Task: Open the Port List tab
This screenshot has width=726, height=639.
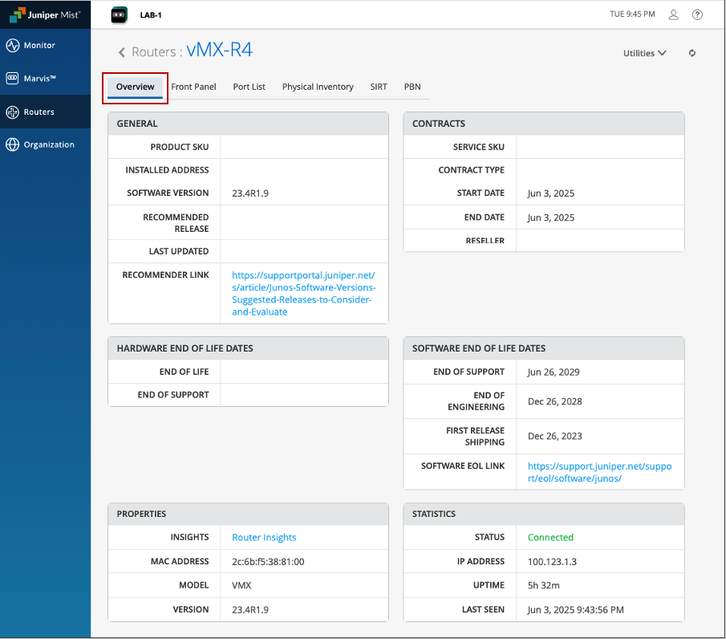Action: pyautogui.click(x=249, y=87)
